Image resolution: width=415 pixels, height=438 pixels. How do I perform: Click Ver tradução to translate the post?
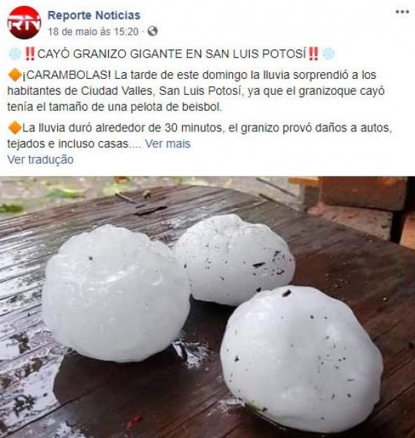(x=40, y=159)
